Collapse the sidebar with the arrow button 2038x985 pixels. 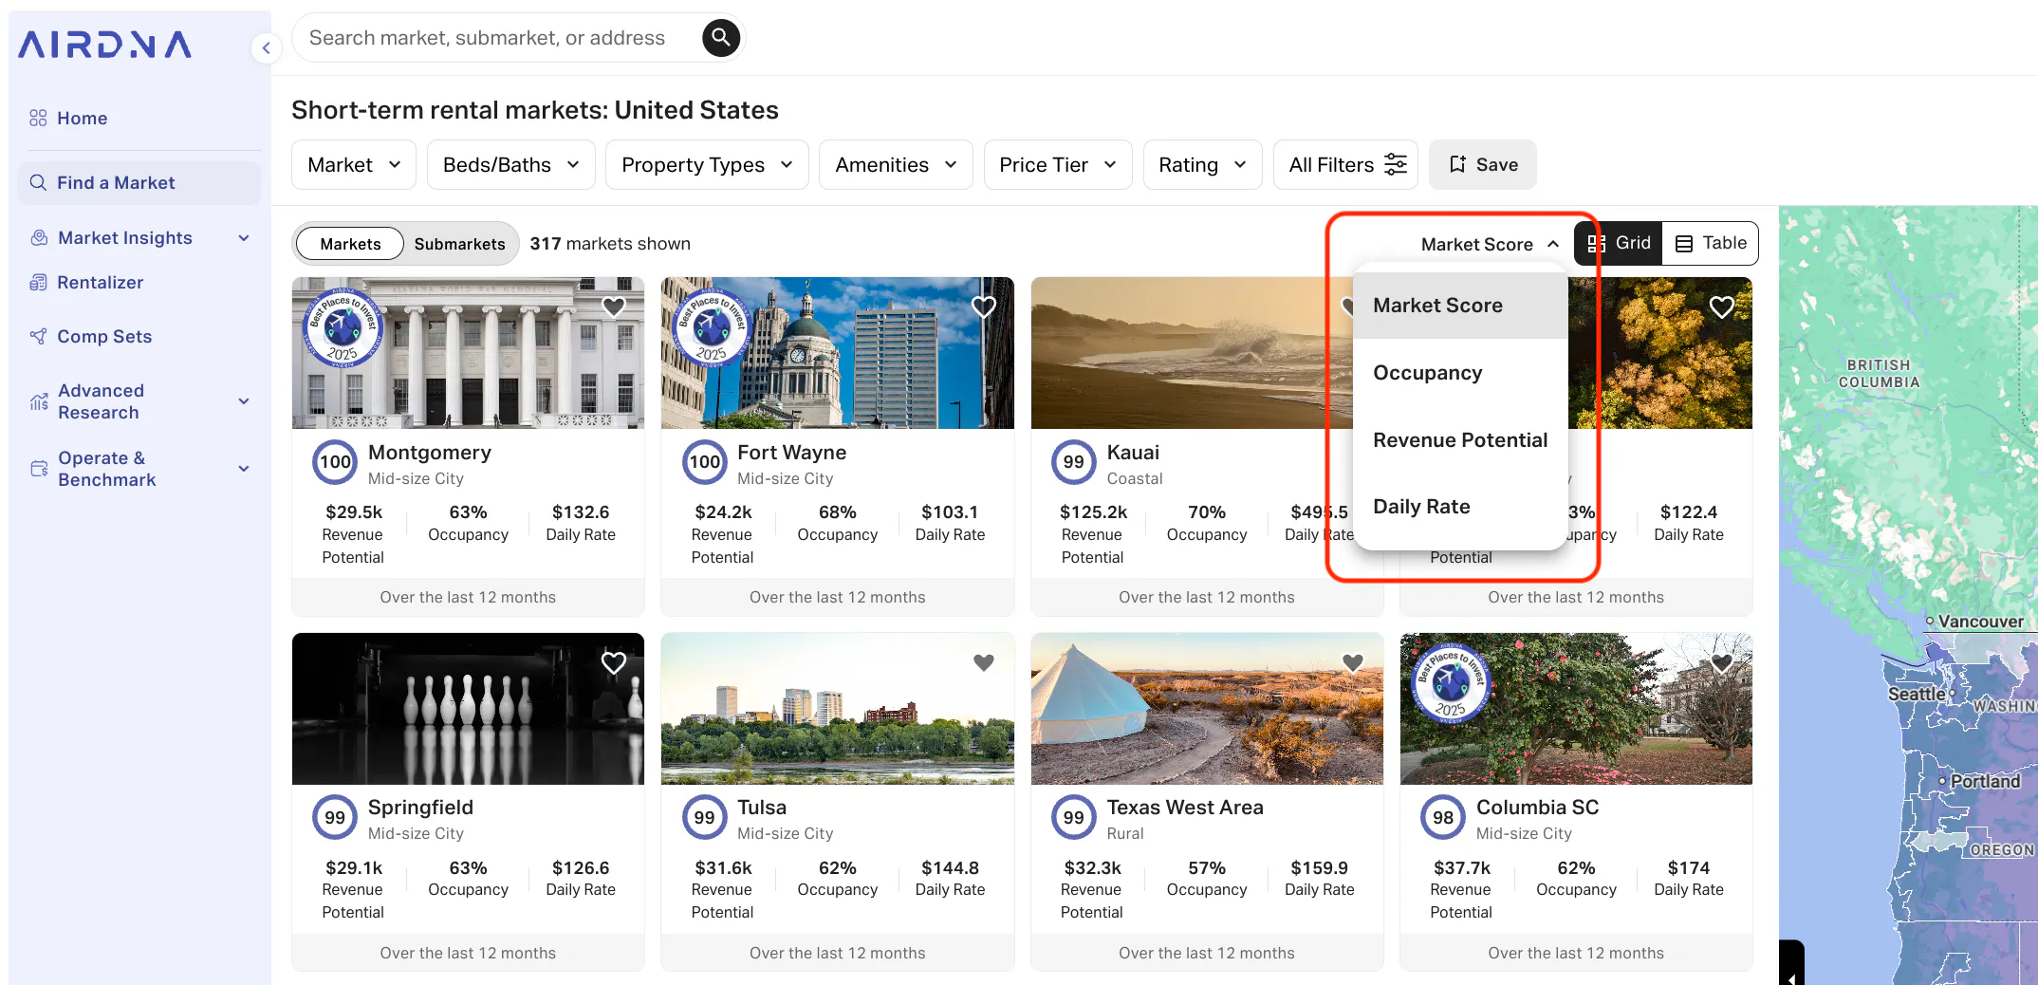coord(267,47)
